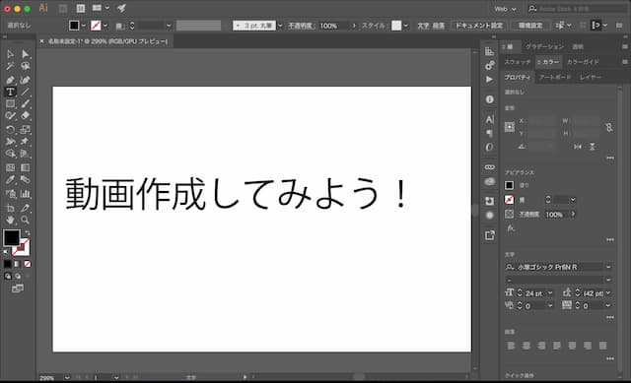Screen dimensions: 631x383
Task: Select the Gradient tool
Action: pyautogui.click(x=25, y=167)
